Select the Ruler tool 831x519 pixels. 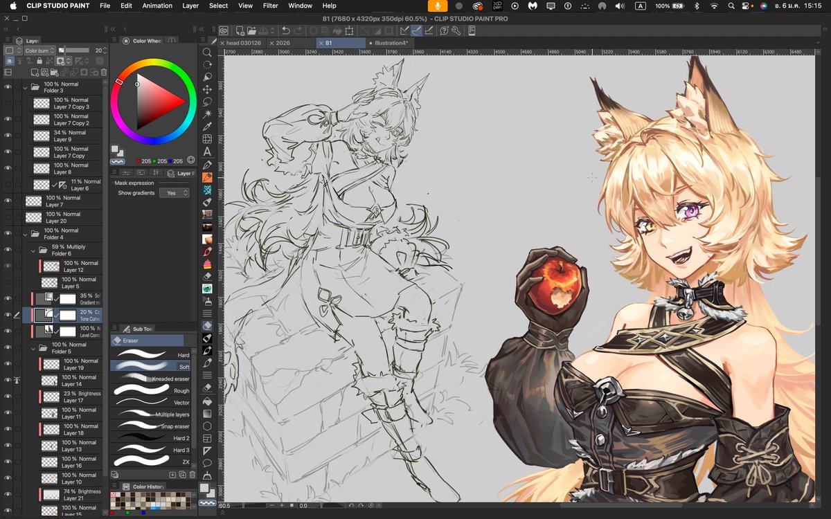(x=207, y=450)
